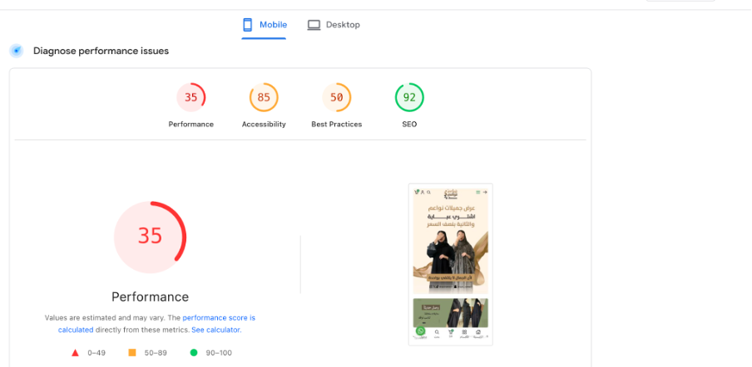This screenshot has height=367, width=752.
Task: Open the Best Practices score 50 gauge
Action: tap(337, 97)
